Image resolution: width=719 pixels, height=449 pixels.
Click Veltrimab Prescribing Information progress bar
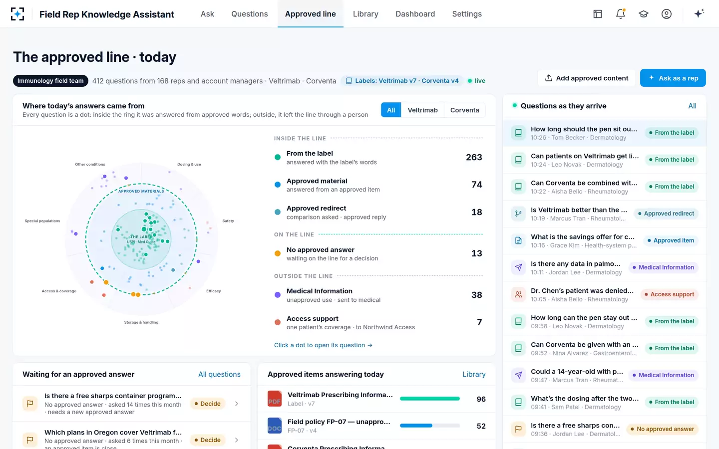[x=430, y=399]
